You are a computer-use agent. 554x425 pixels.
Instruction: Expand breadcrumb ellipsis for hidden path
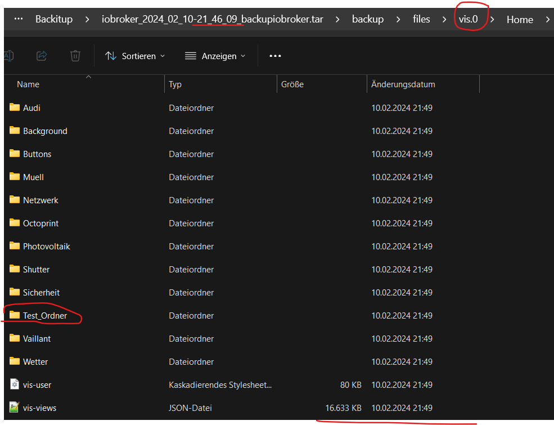pos(19,19)
